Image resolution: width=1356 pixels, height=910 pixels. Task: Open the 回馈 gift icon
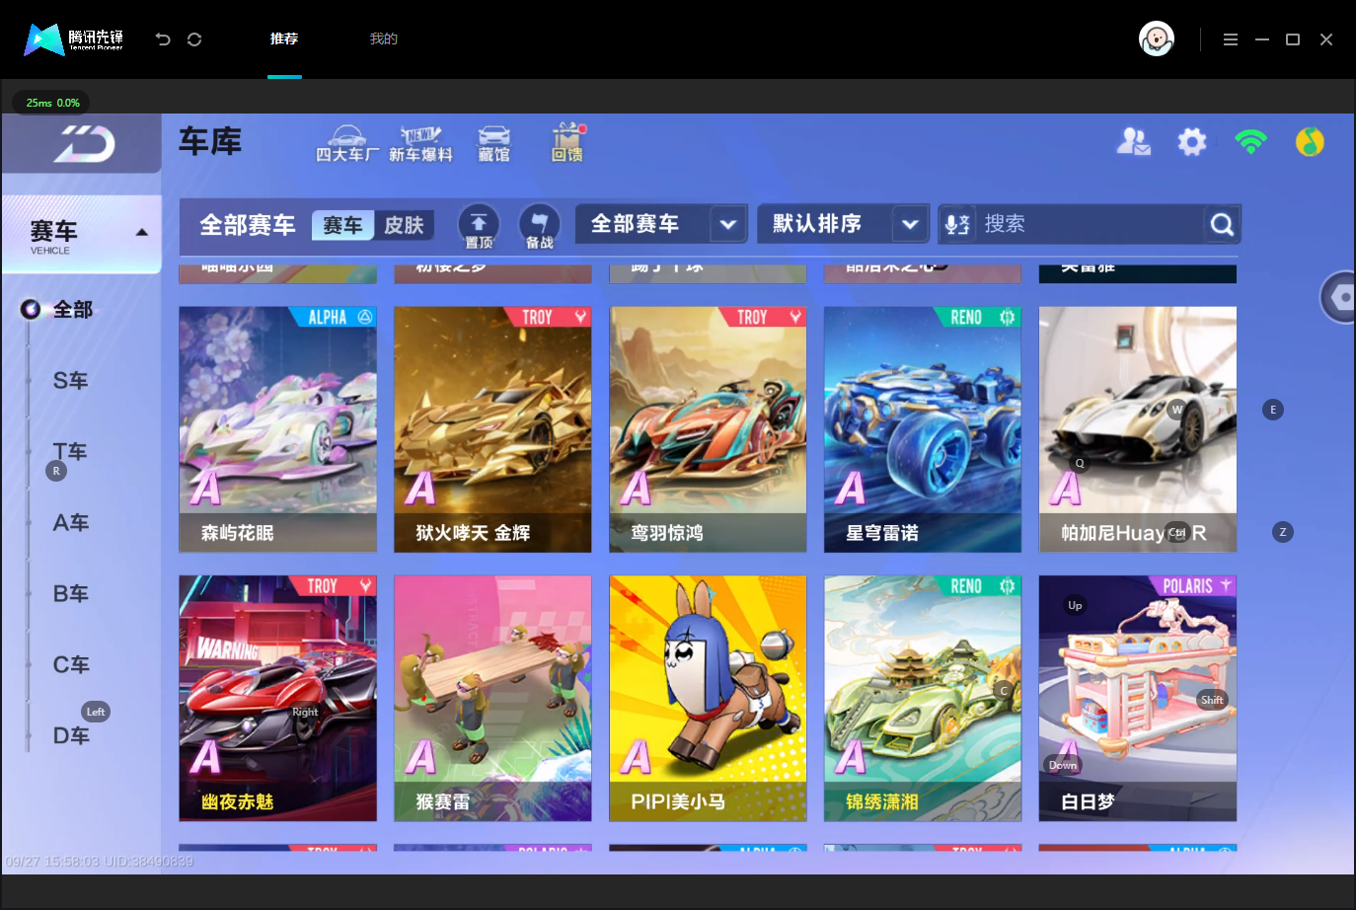click(567, 144)
